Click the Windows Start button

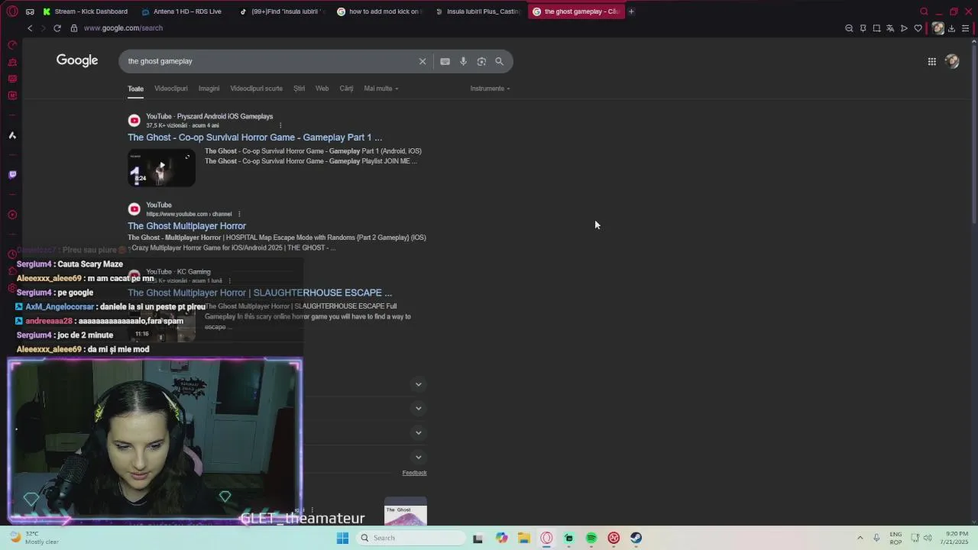(342, 538)
